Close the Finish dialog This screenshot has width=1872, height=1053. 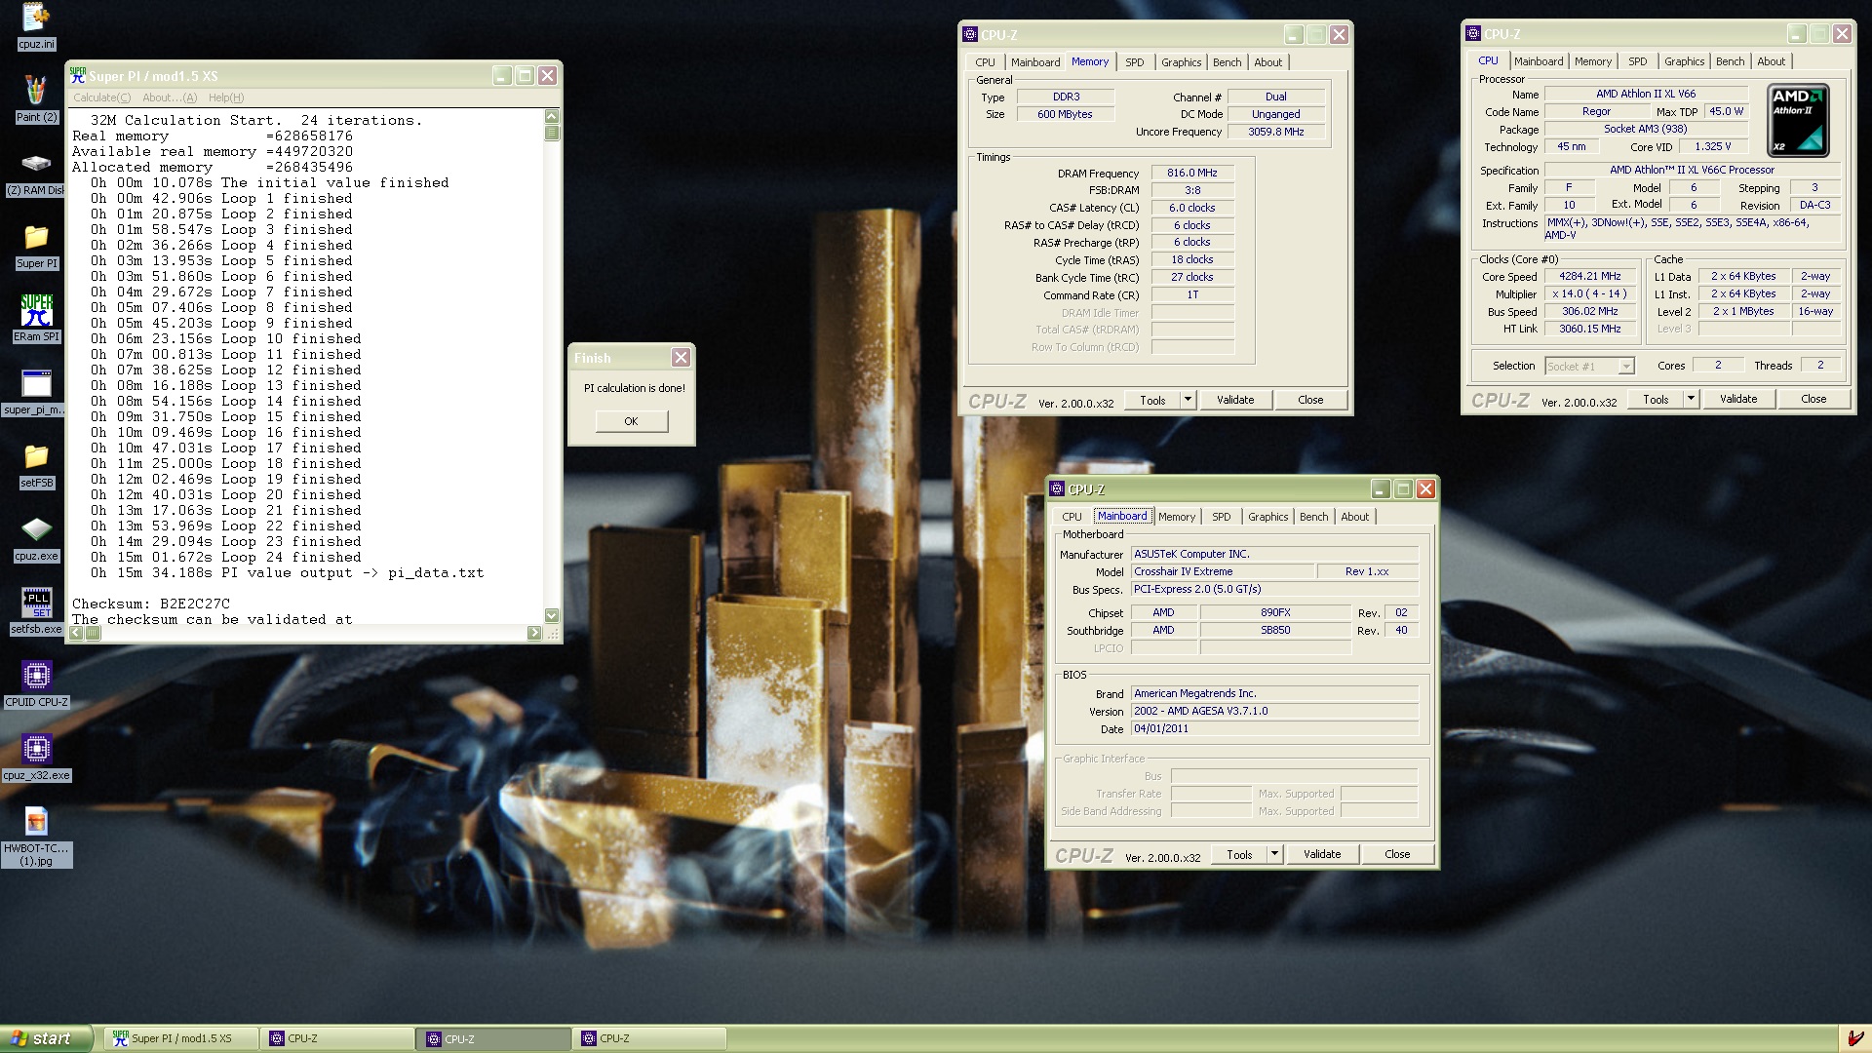click(x=681, y=358)
